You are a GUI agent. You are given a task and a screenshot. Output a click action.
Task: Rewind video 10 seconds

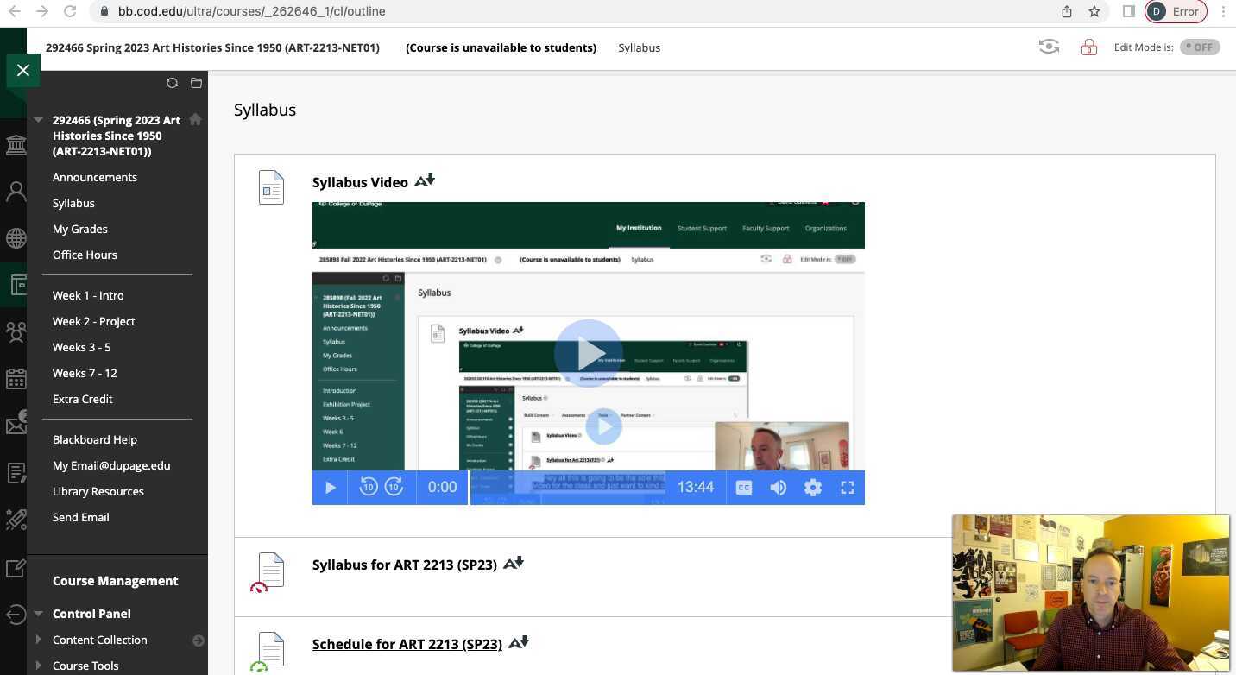369,488
